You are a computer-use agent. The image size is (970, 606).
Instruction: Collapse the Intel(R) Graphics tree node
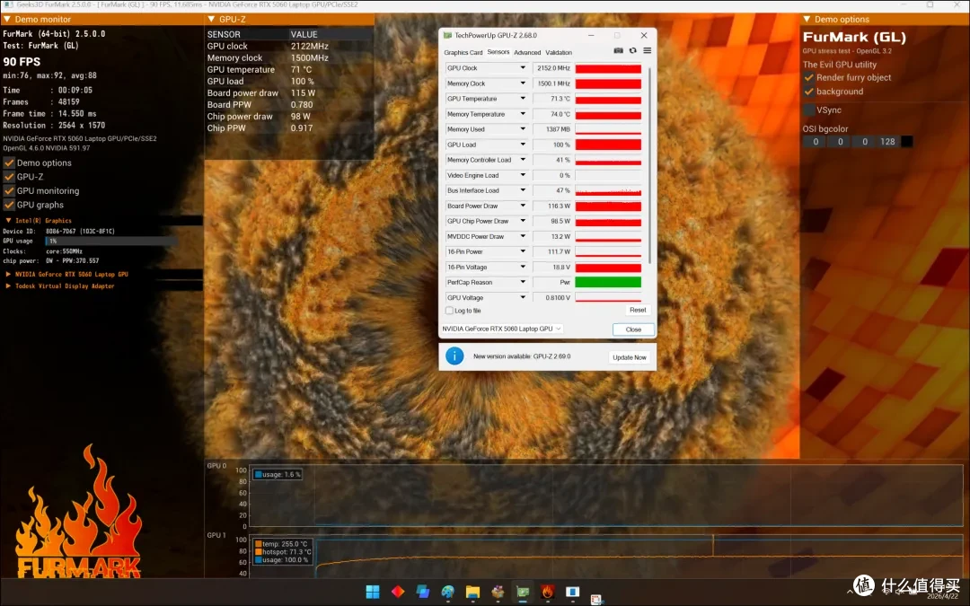[8, 220]
